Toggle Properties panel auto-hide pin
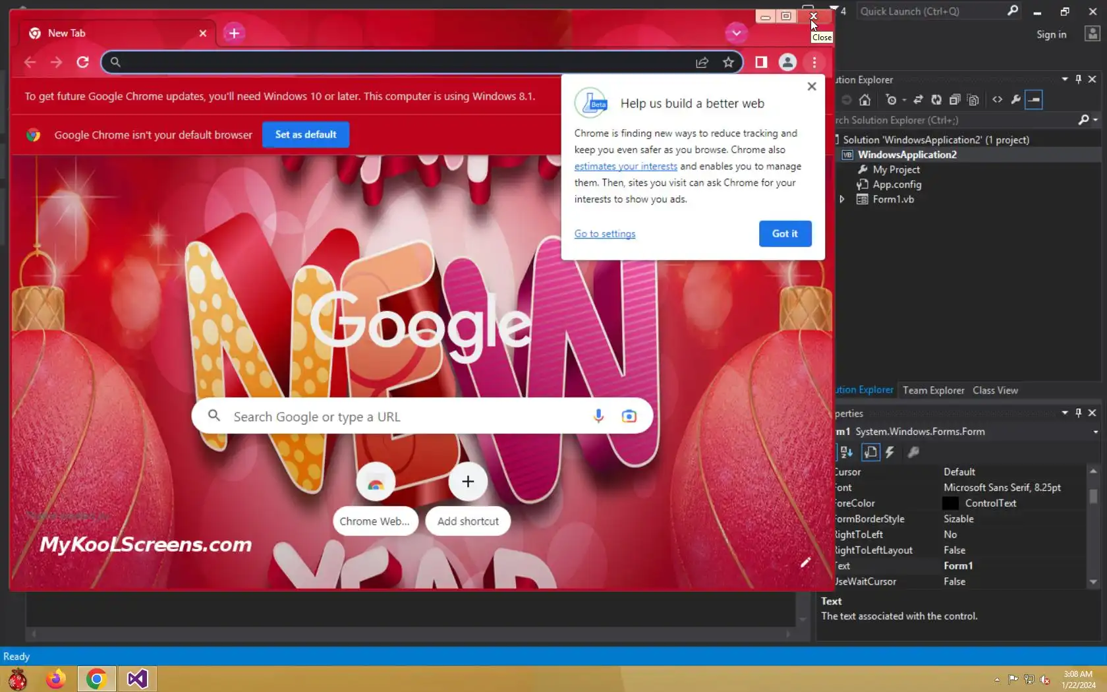The height and width of the screenshot is (692, 1107). point(1079,413)
